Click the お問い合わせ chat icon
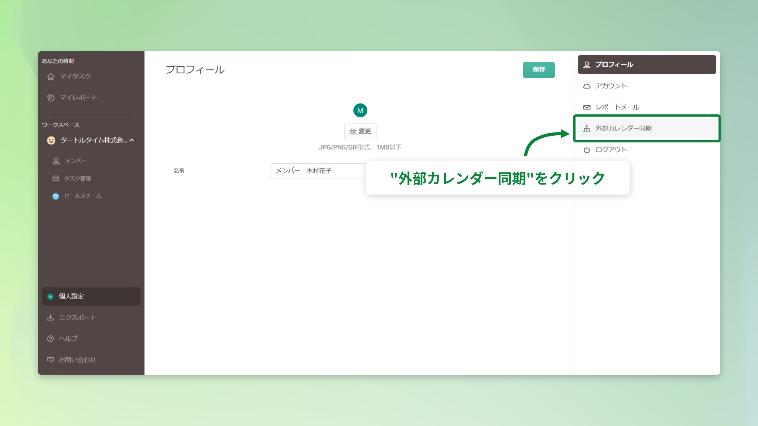The width and height of the screenshot is (758, 426). pyautogui.click(x=51, y=360)
